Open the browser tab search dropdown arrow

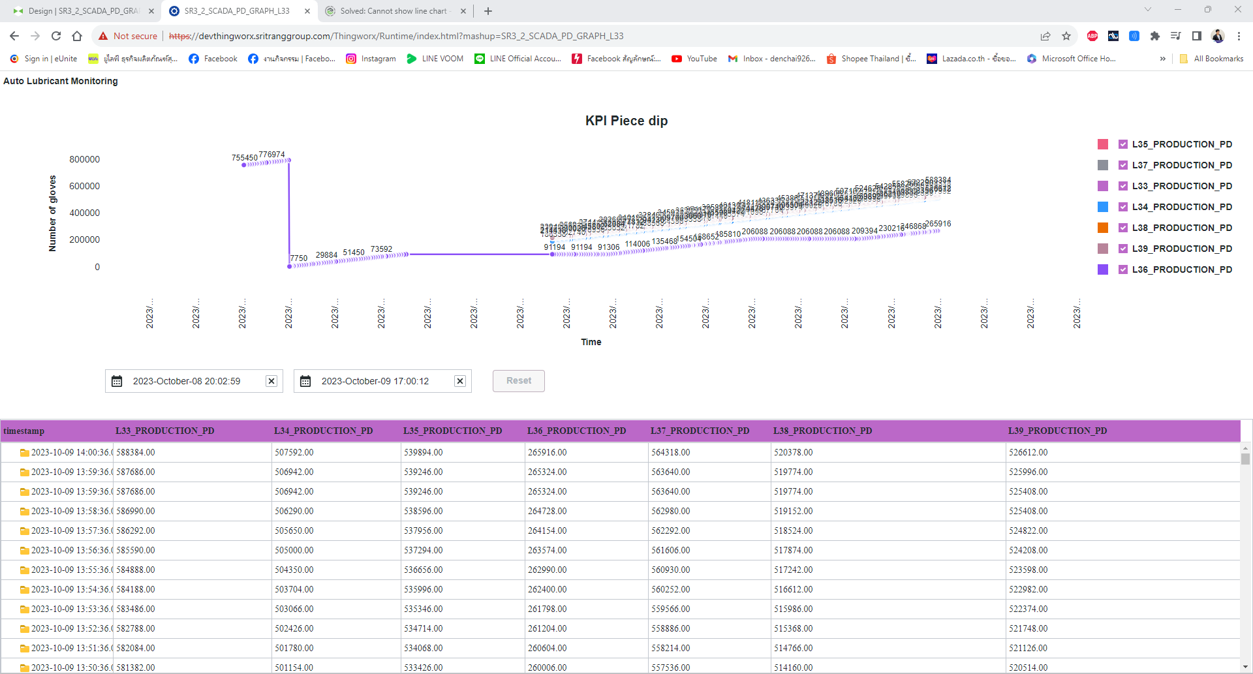[1147, 10]
